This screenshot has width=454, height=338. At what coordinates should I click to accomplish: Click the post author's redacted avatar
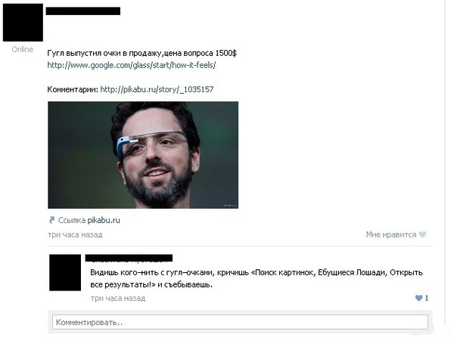click(23, 23)
